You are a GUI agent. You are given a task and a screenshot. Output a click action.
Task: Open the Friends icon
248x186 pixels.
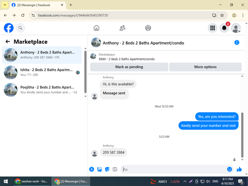click(x=123, y=28)
